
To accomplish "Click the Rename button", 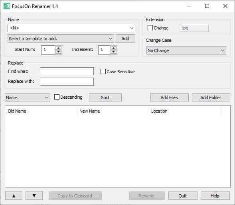I will pyautogui.click(x=146, y=196).
